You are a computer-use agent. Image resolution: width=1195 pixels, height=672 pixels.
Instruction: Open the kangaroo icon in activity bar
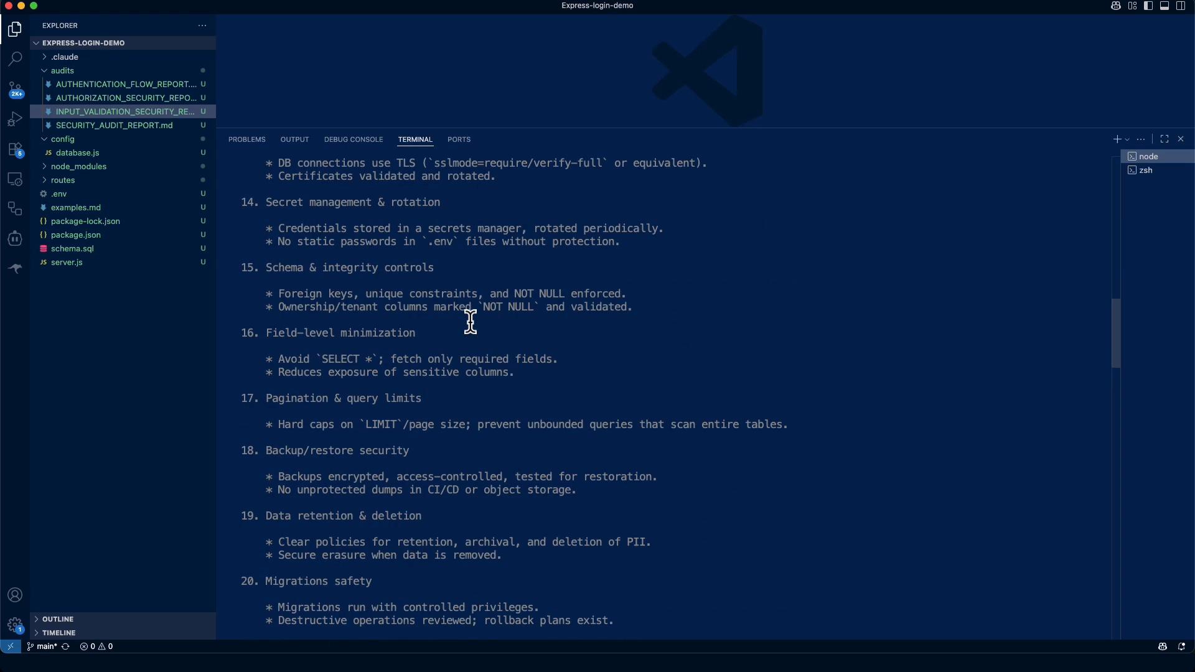pyautogui.click(x=15, y=268)
